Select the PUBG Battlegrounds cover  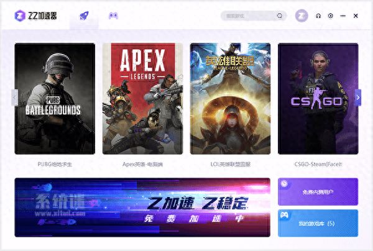[x=55, y=99]
